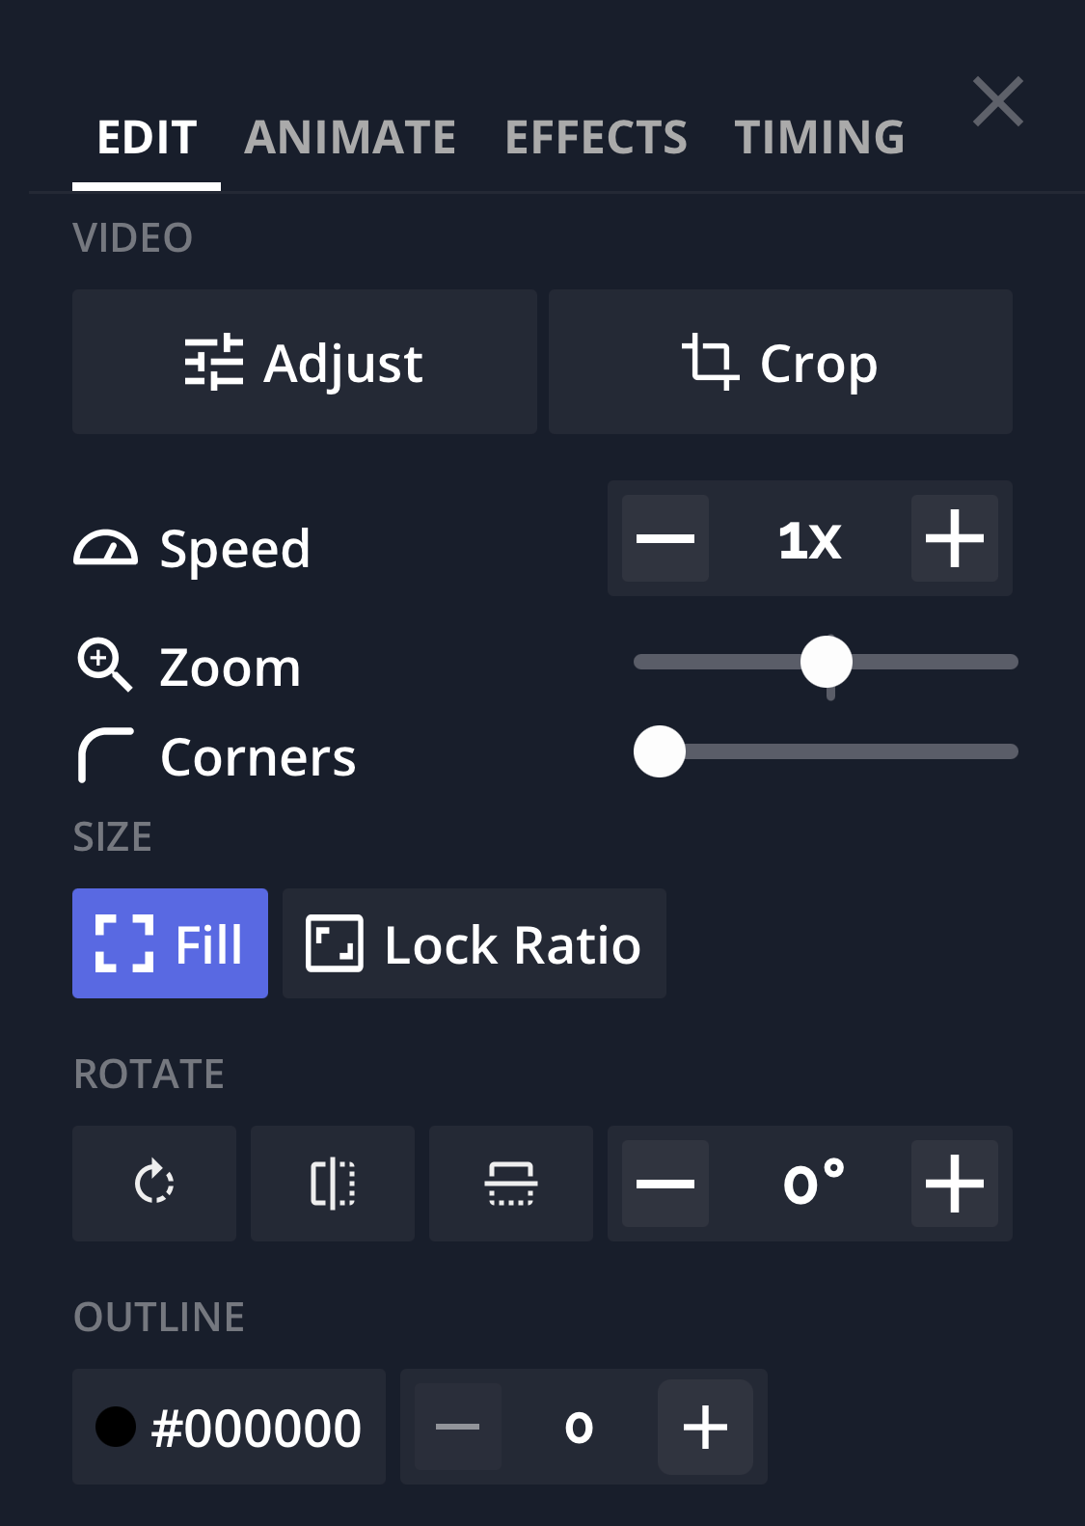Flip the video horizontally
The image size is (1085, 1526).
[333, 1183]
